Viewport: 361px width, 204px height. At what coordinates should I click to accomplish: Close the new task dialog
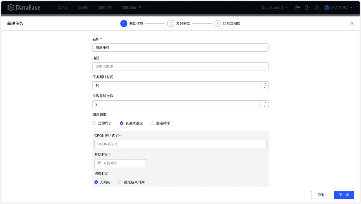pos(352,23)
